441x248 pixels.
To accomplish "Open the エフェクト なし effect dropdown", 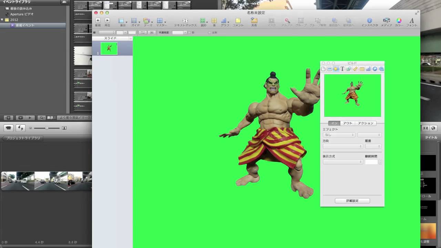I will point(339,135).
